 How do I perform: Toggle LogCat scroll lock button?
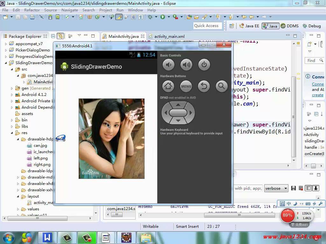point(315,188)
